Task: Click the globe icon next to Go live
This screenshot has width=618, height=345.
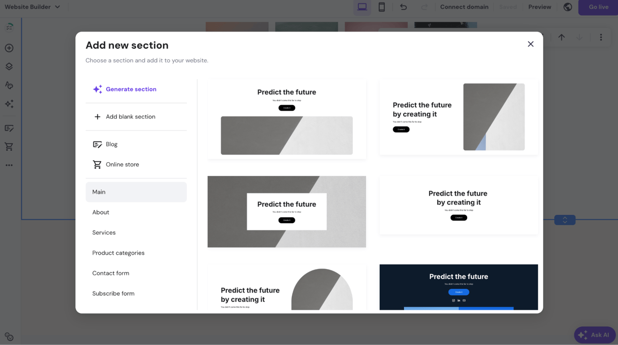Action: 567,7
